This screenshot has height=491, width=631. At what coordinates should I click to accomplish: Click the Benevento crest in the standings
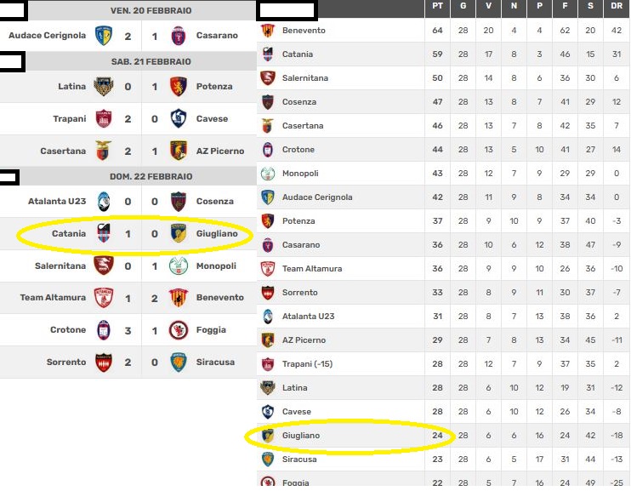pos(268,31)
